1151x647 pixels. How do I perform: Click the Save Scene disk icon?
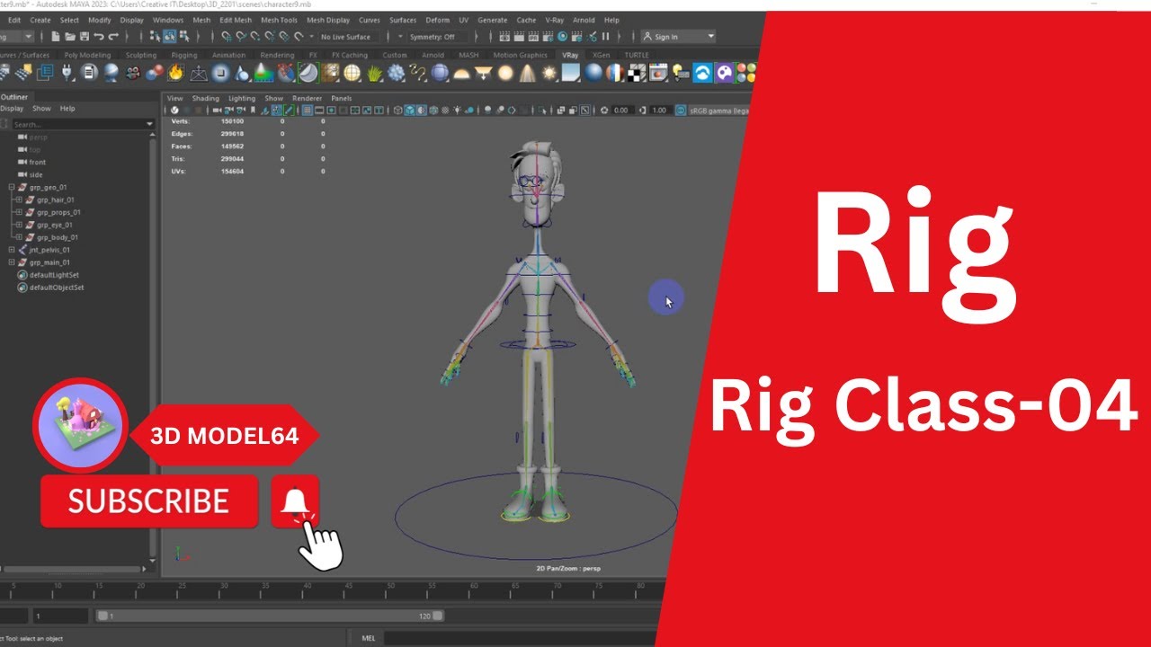click(85, 37)
